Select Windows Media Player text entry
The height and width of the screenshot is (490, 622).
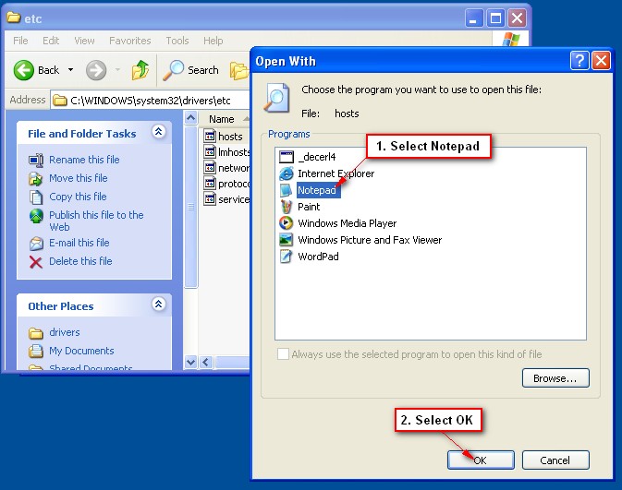click(x=348, y=223)
